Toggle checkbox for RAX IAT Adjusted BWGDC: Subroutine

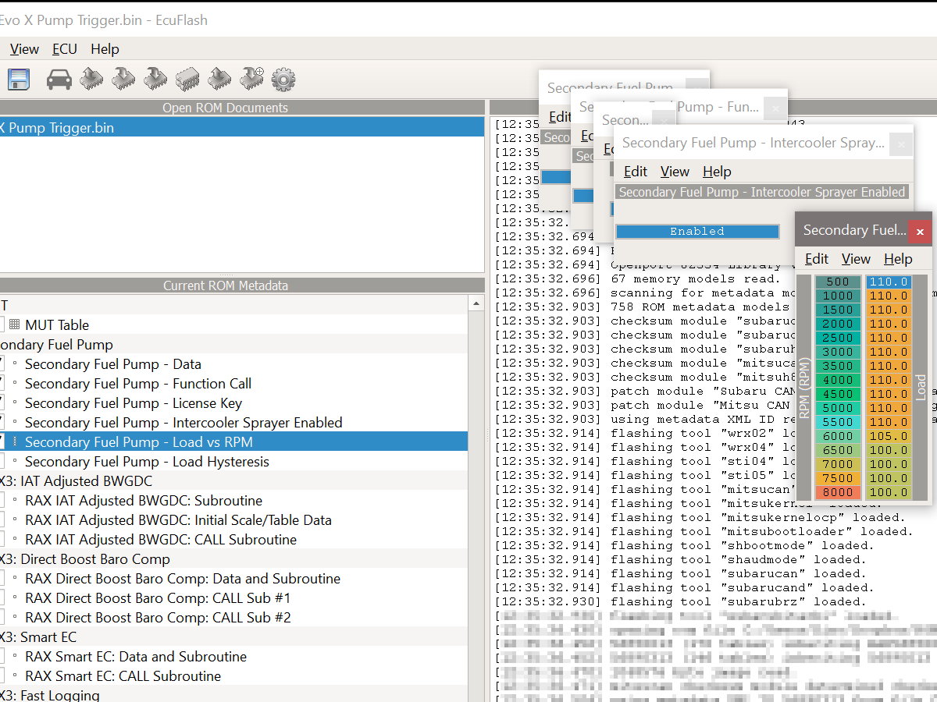tap(2, 500)
